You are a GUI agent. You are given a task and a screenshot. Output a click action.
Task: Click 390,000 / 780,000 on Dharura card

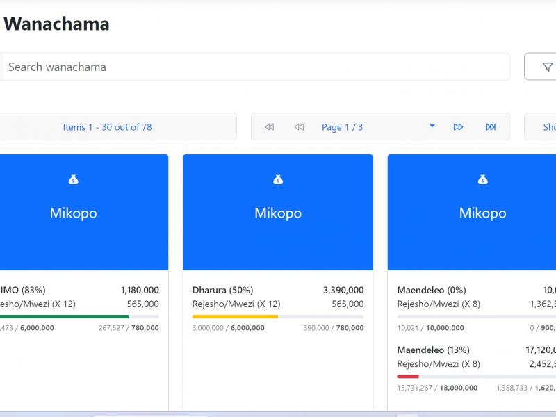pyautogui.click(x=334, y=328)
